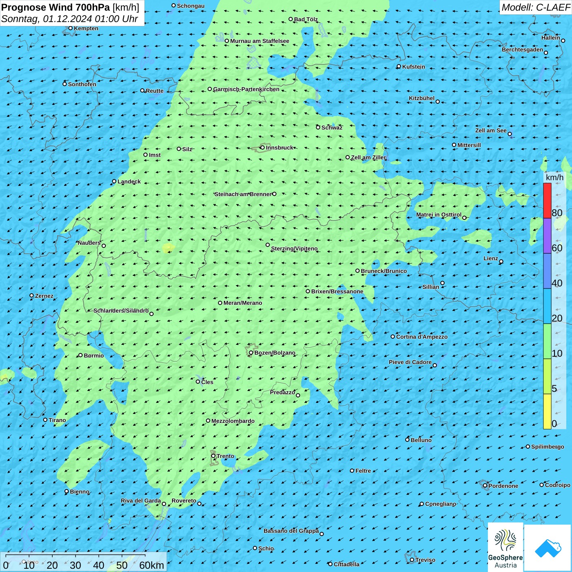The width and height of the screenshot is (572, 572).
Task: Click the Sonthofen city label
Action: click(x=82, y=84)
